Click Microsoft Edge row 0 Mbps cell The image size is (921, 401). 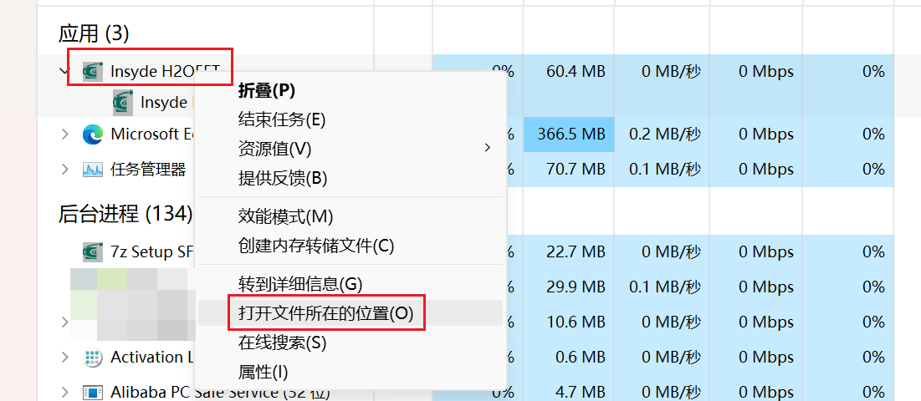pyautogui.click(x=755, y=135)
